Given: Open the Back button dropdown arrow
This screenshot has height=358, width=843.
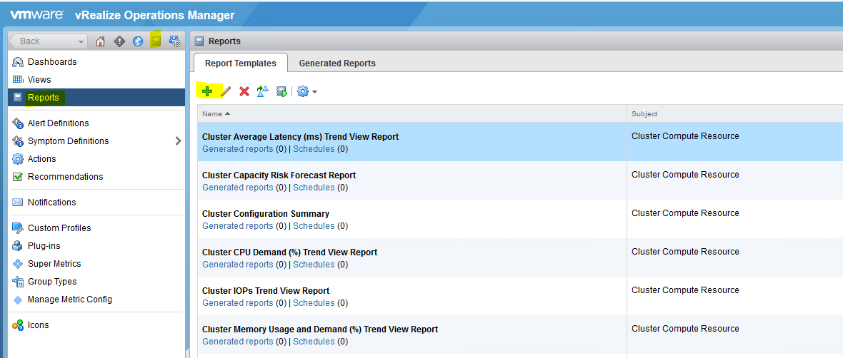Looking at the screenshot, I should point(81,41).
